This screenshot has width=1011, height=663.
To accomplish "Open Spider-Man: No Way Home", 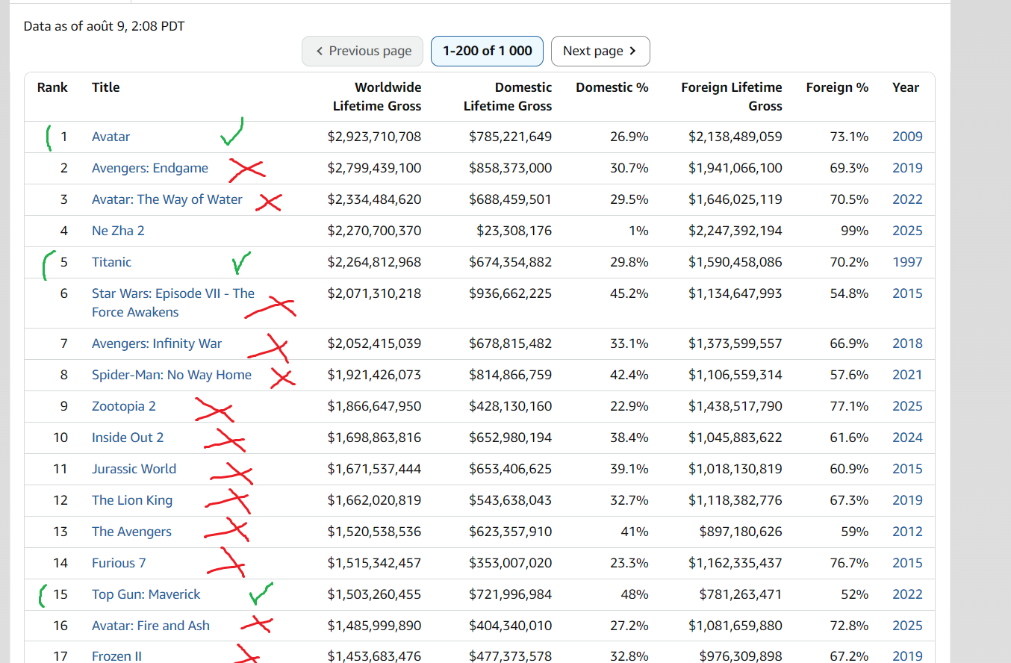I will pos(172,375).
